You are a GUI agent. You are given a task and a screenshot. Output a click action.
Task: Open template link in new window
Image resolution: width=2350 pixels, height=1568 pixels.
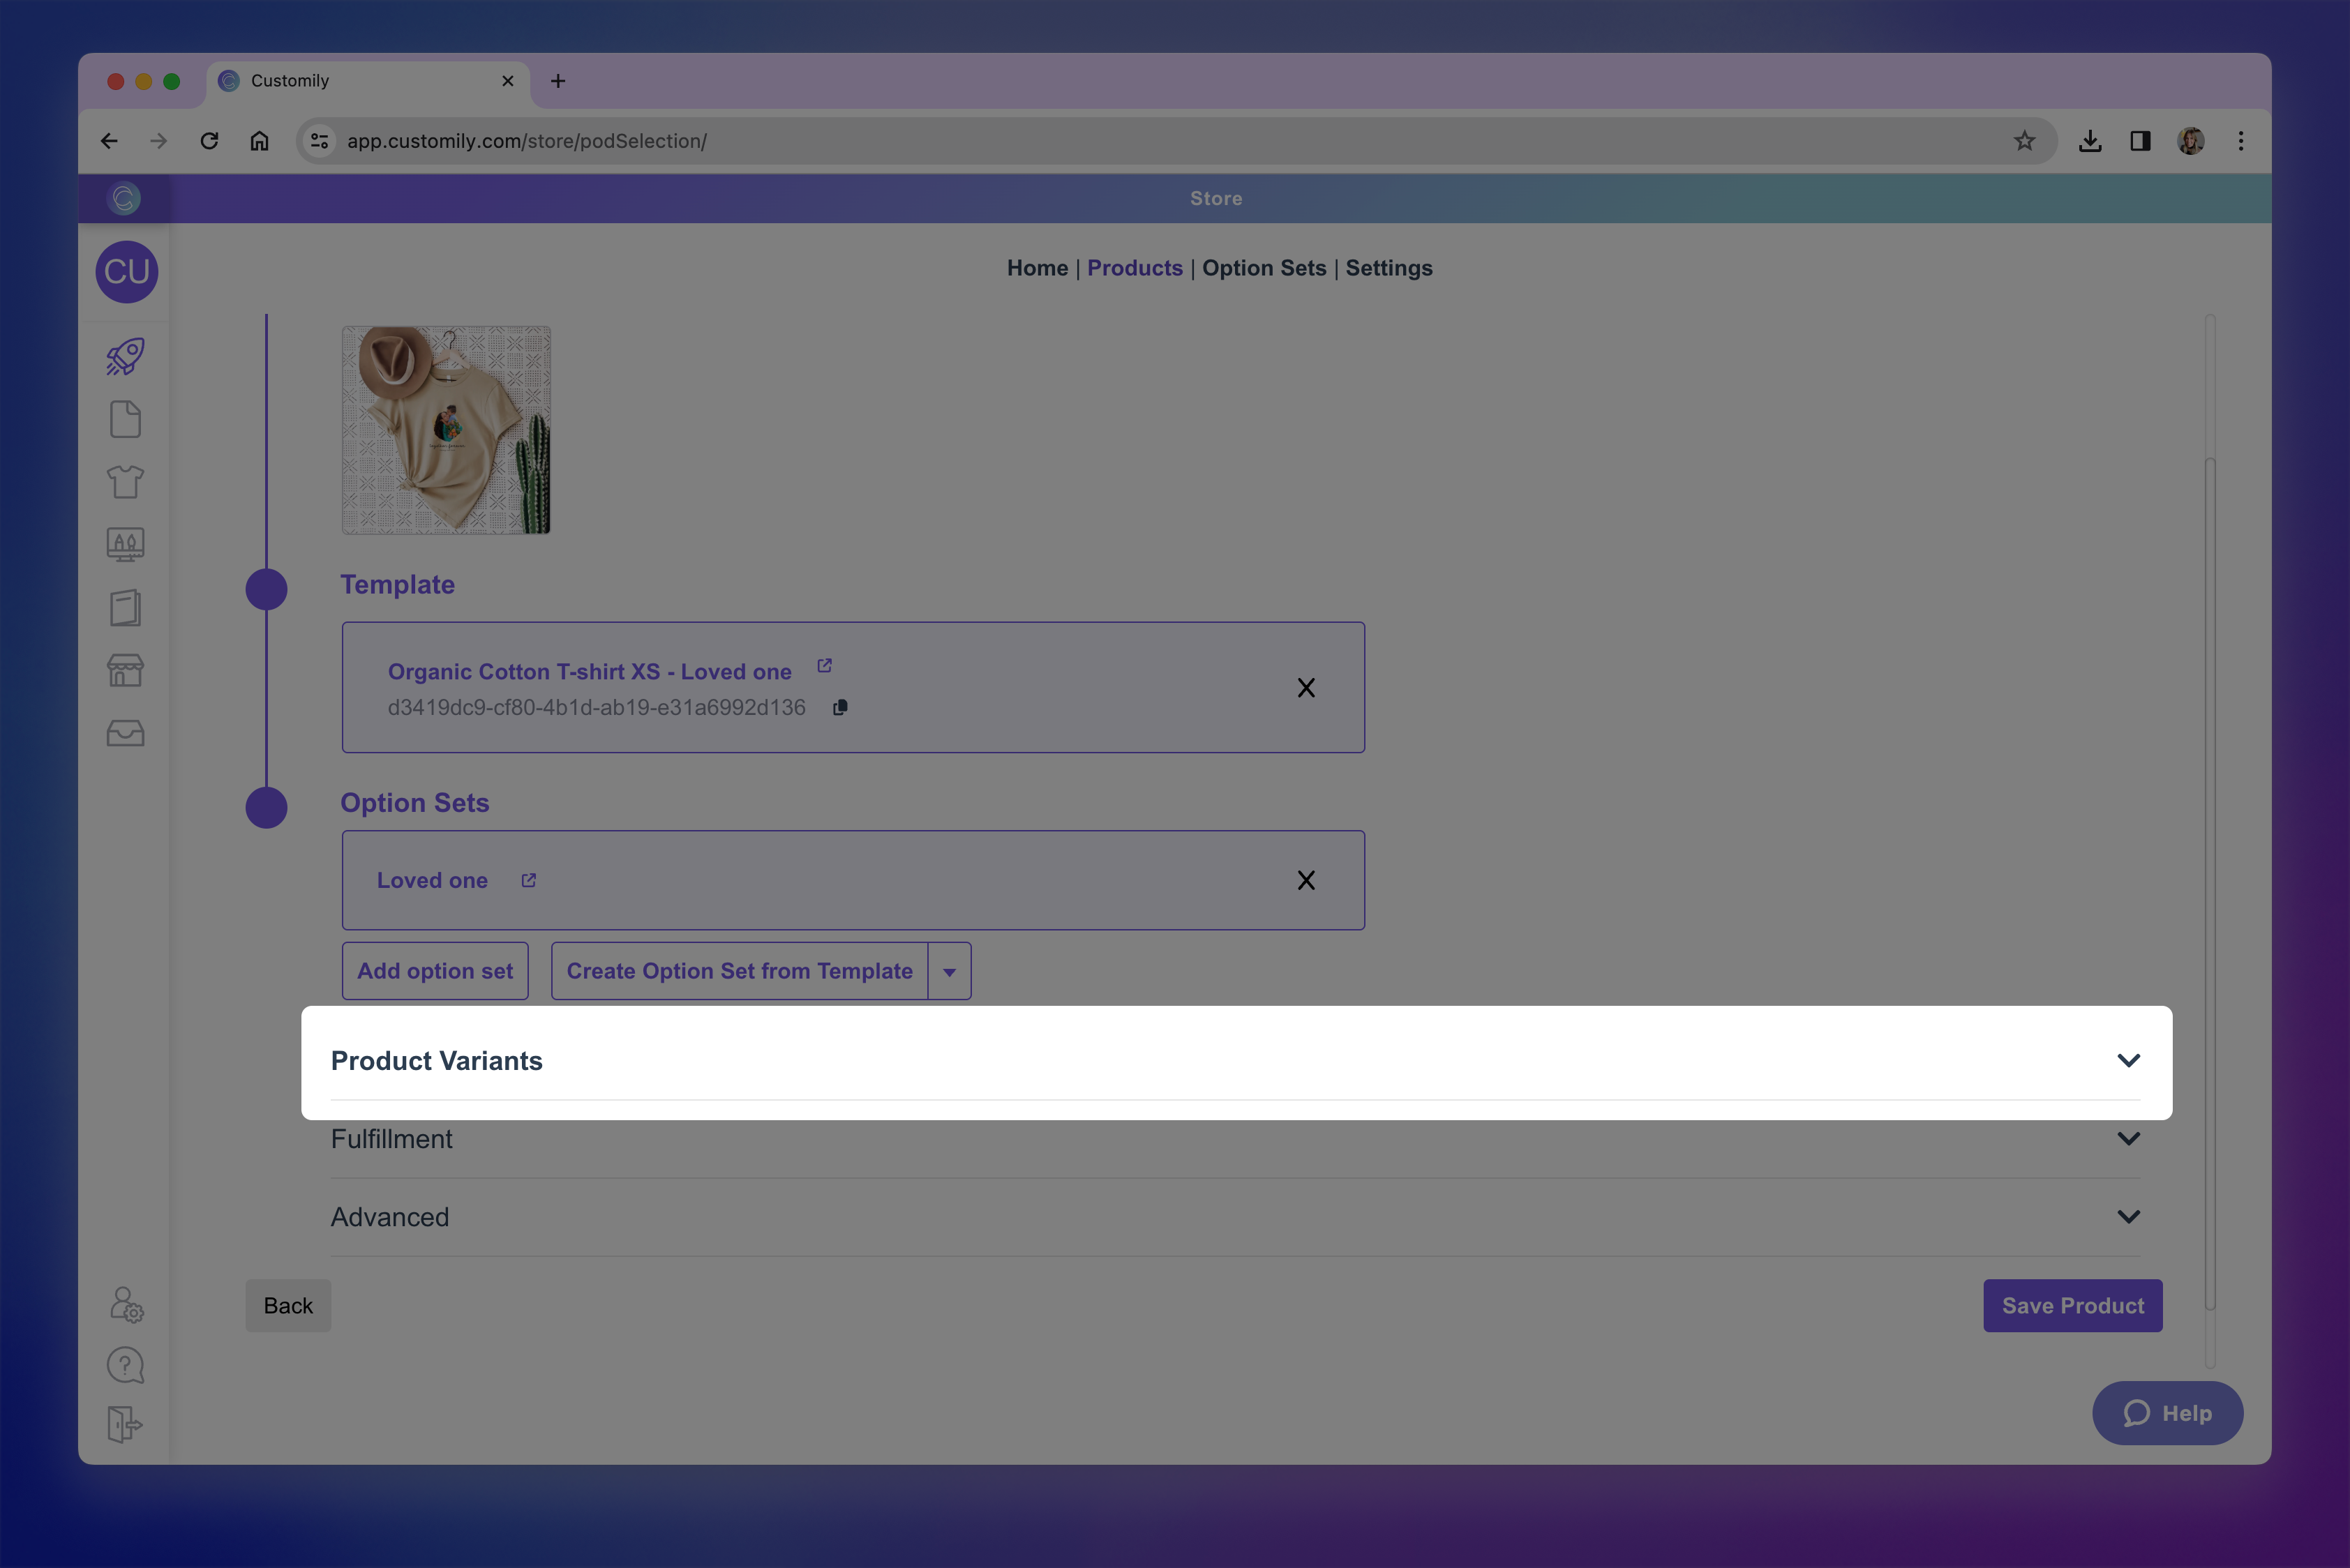point(824,666)
